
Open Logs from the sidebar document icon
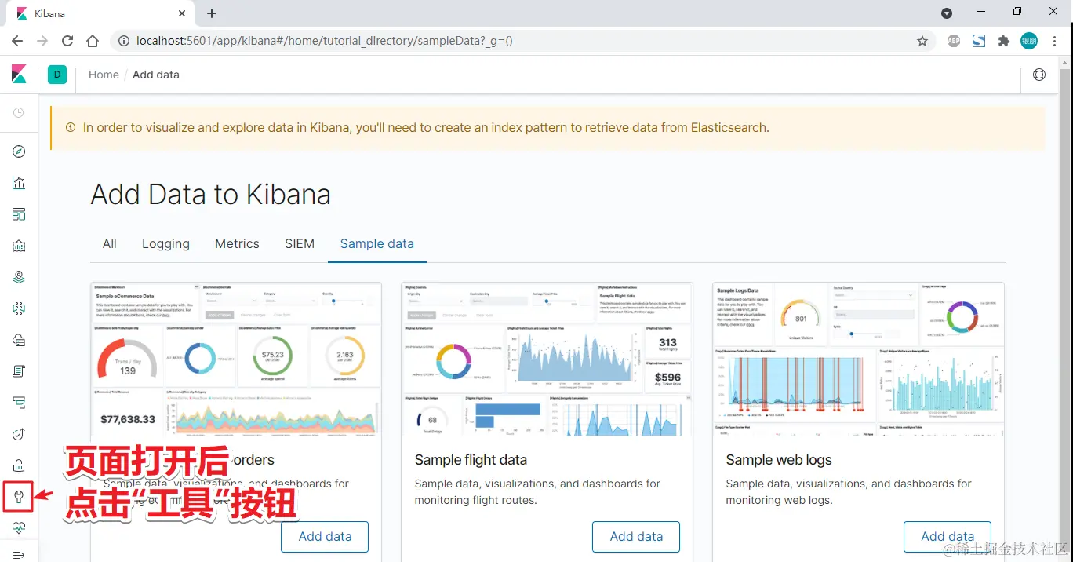point(19,371)
